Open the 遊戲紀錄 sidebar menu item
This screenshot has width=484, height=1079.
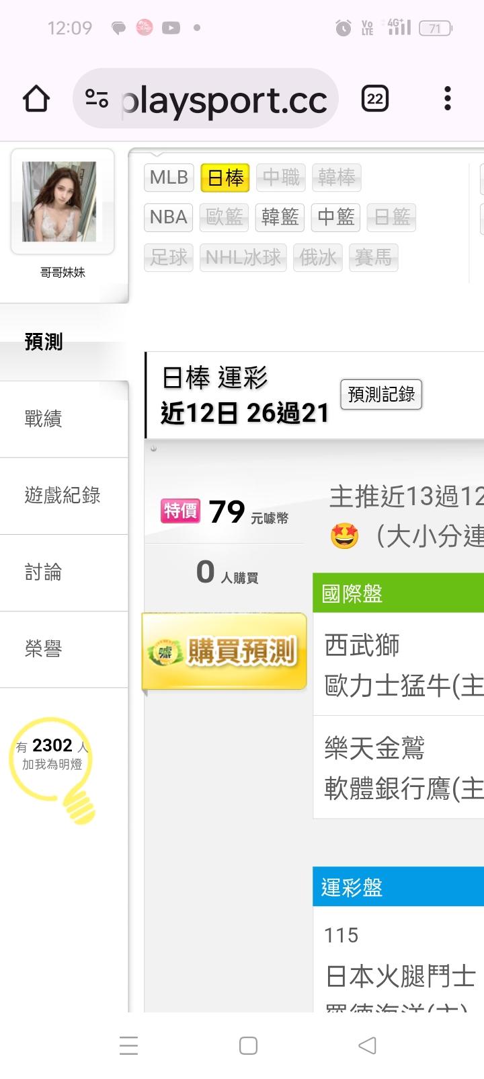coord(64,496)
